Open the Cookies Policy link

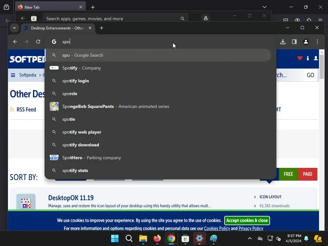click(x=217, y=228)
